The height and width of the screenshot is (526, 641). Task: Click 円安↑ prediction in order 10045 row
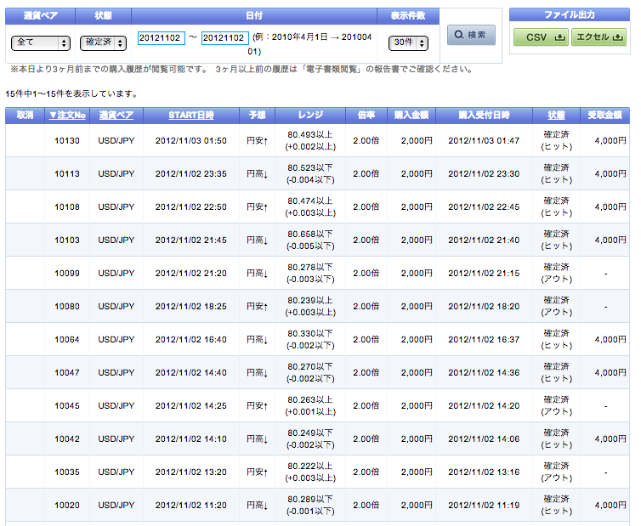(257, 405)
